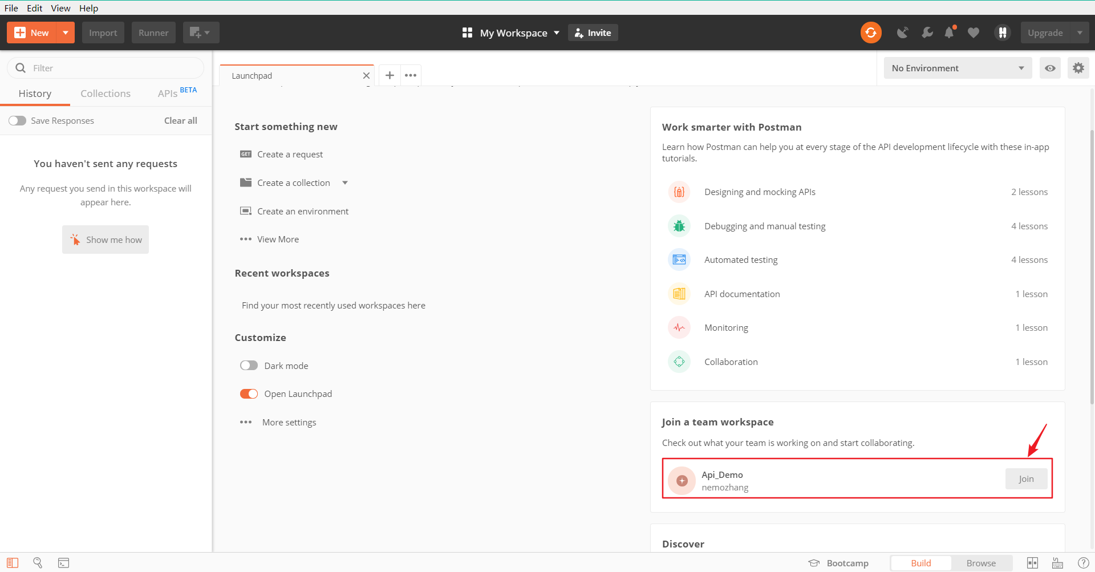Join the Api_Demo team workspace

click(x=1026, y=479)
